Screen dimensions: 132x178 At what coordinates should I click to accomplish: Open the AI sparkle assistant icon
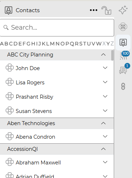pyautogui.click(x=123, y=10)
